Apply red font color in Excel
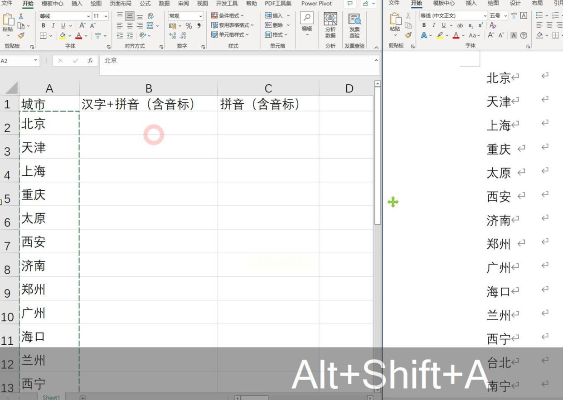This screenshot has height=400, width=563. pos(79,35)
